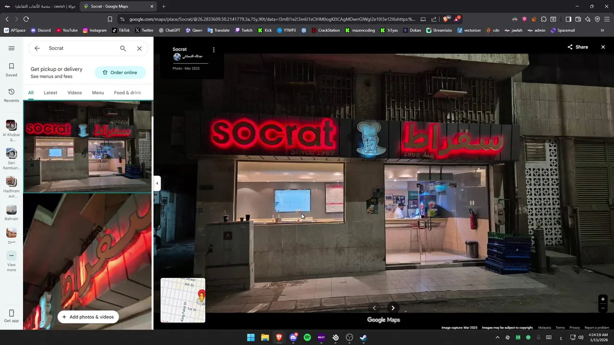The width and height of the screenshot is (614, 345).
Task: Click the Privacy link
Action: pyautogui.click(x=575, y=328)
